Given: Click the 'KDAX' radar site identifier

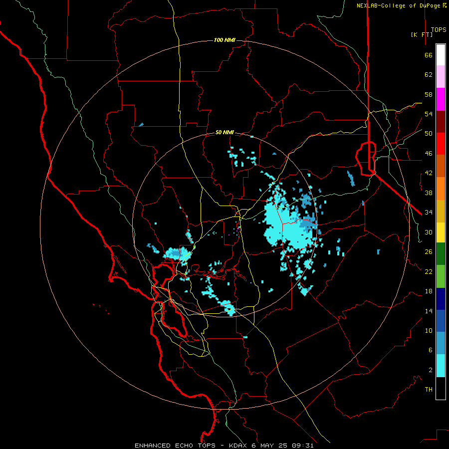Looking at the screenshot, I should (x=239, y=446).
